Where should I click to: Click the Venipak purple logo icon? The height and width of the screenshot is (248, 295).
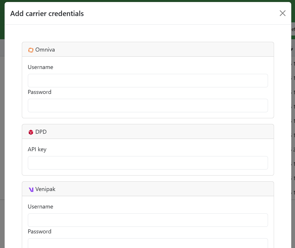31,190
